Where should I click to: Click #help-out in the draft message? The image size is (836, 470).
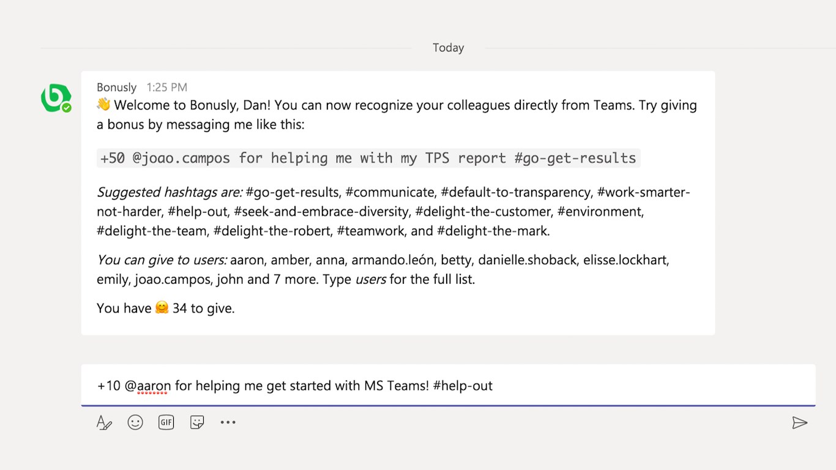click(463, 386)
